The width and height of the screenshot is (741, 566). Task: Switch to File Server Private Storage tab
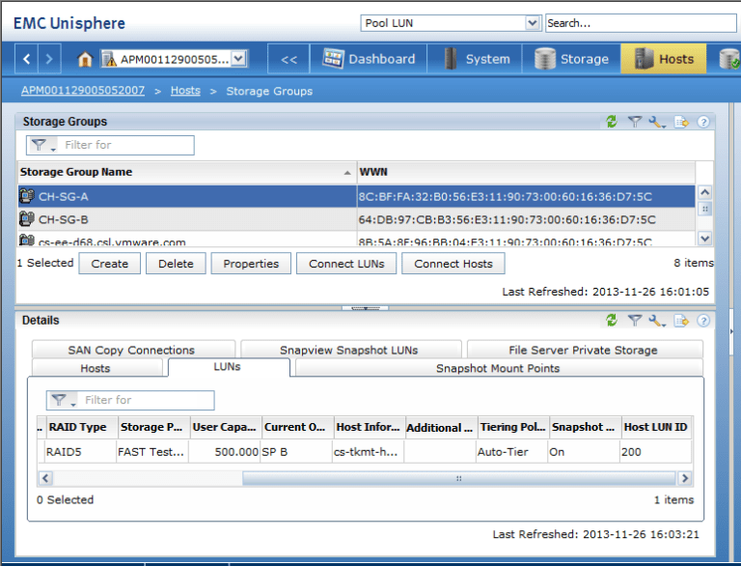[x=585, y=350]
